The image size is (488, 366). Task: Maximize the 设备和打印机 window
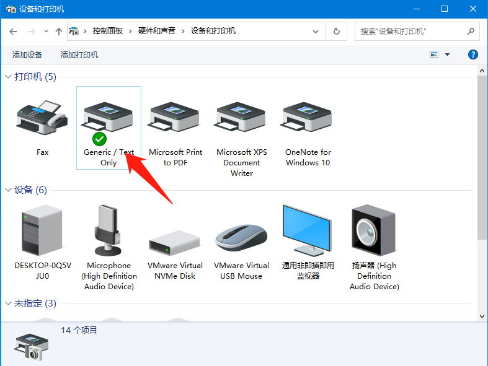point(445,9)
